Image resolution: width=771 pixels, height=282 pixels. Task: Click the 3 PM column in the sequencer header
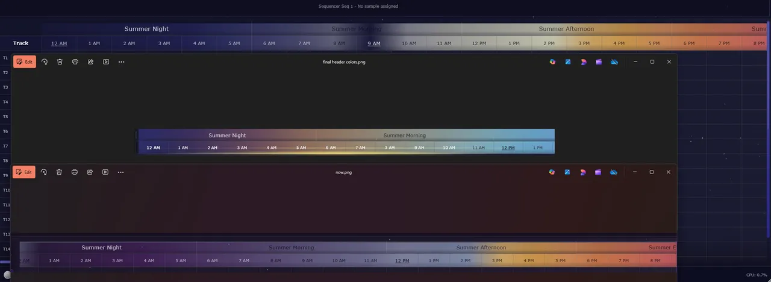(584, 43)
